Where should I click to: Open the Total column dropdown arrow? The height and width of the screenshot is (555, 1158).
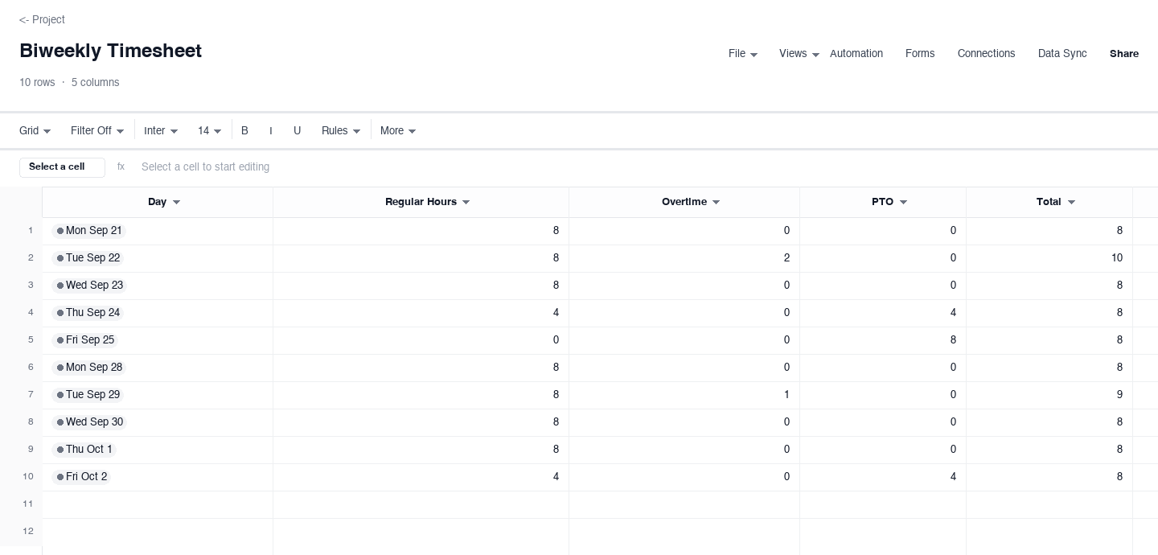point(1071,203)
